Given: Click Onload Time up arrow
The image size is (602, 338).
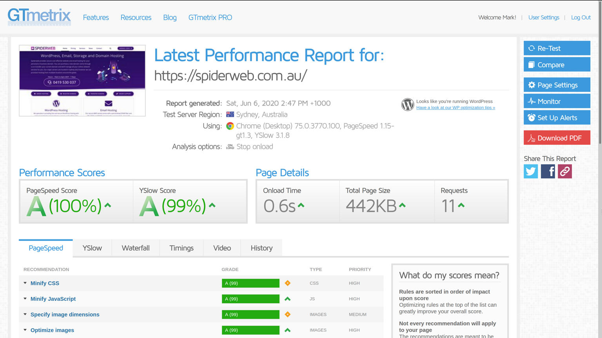Looking at the screenshot, I should (x=301, y=205).
